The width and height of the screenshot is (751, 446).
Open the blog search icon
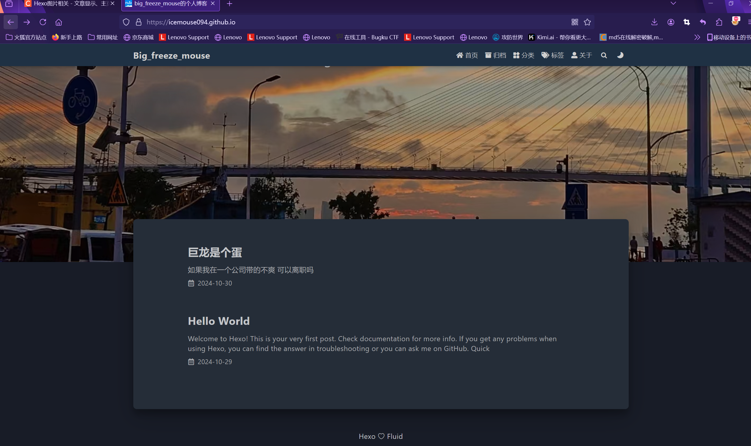point(604,55)
